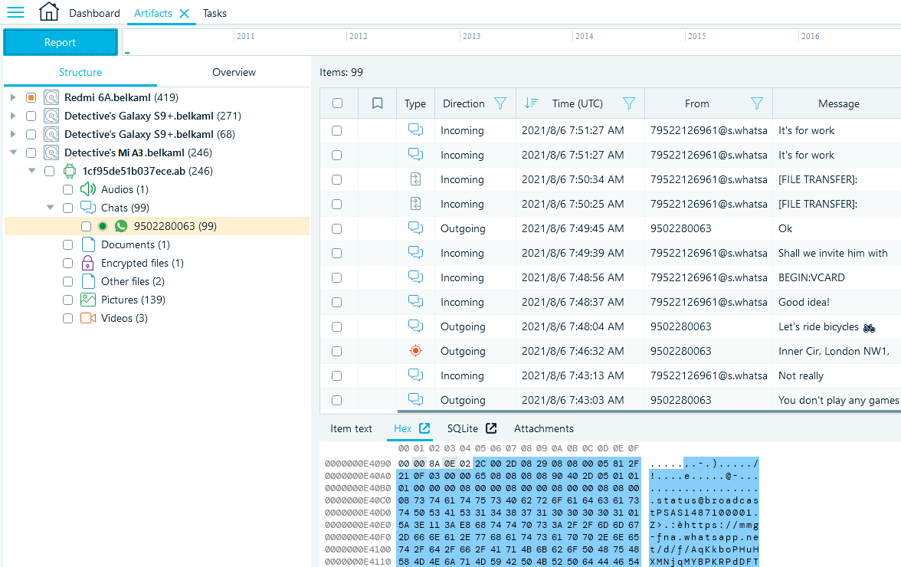Click the 2014 marker on the timeline
This screenshot has height=567, width=901.
(x=584, y=36)
